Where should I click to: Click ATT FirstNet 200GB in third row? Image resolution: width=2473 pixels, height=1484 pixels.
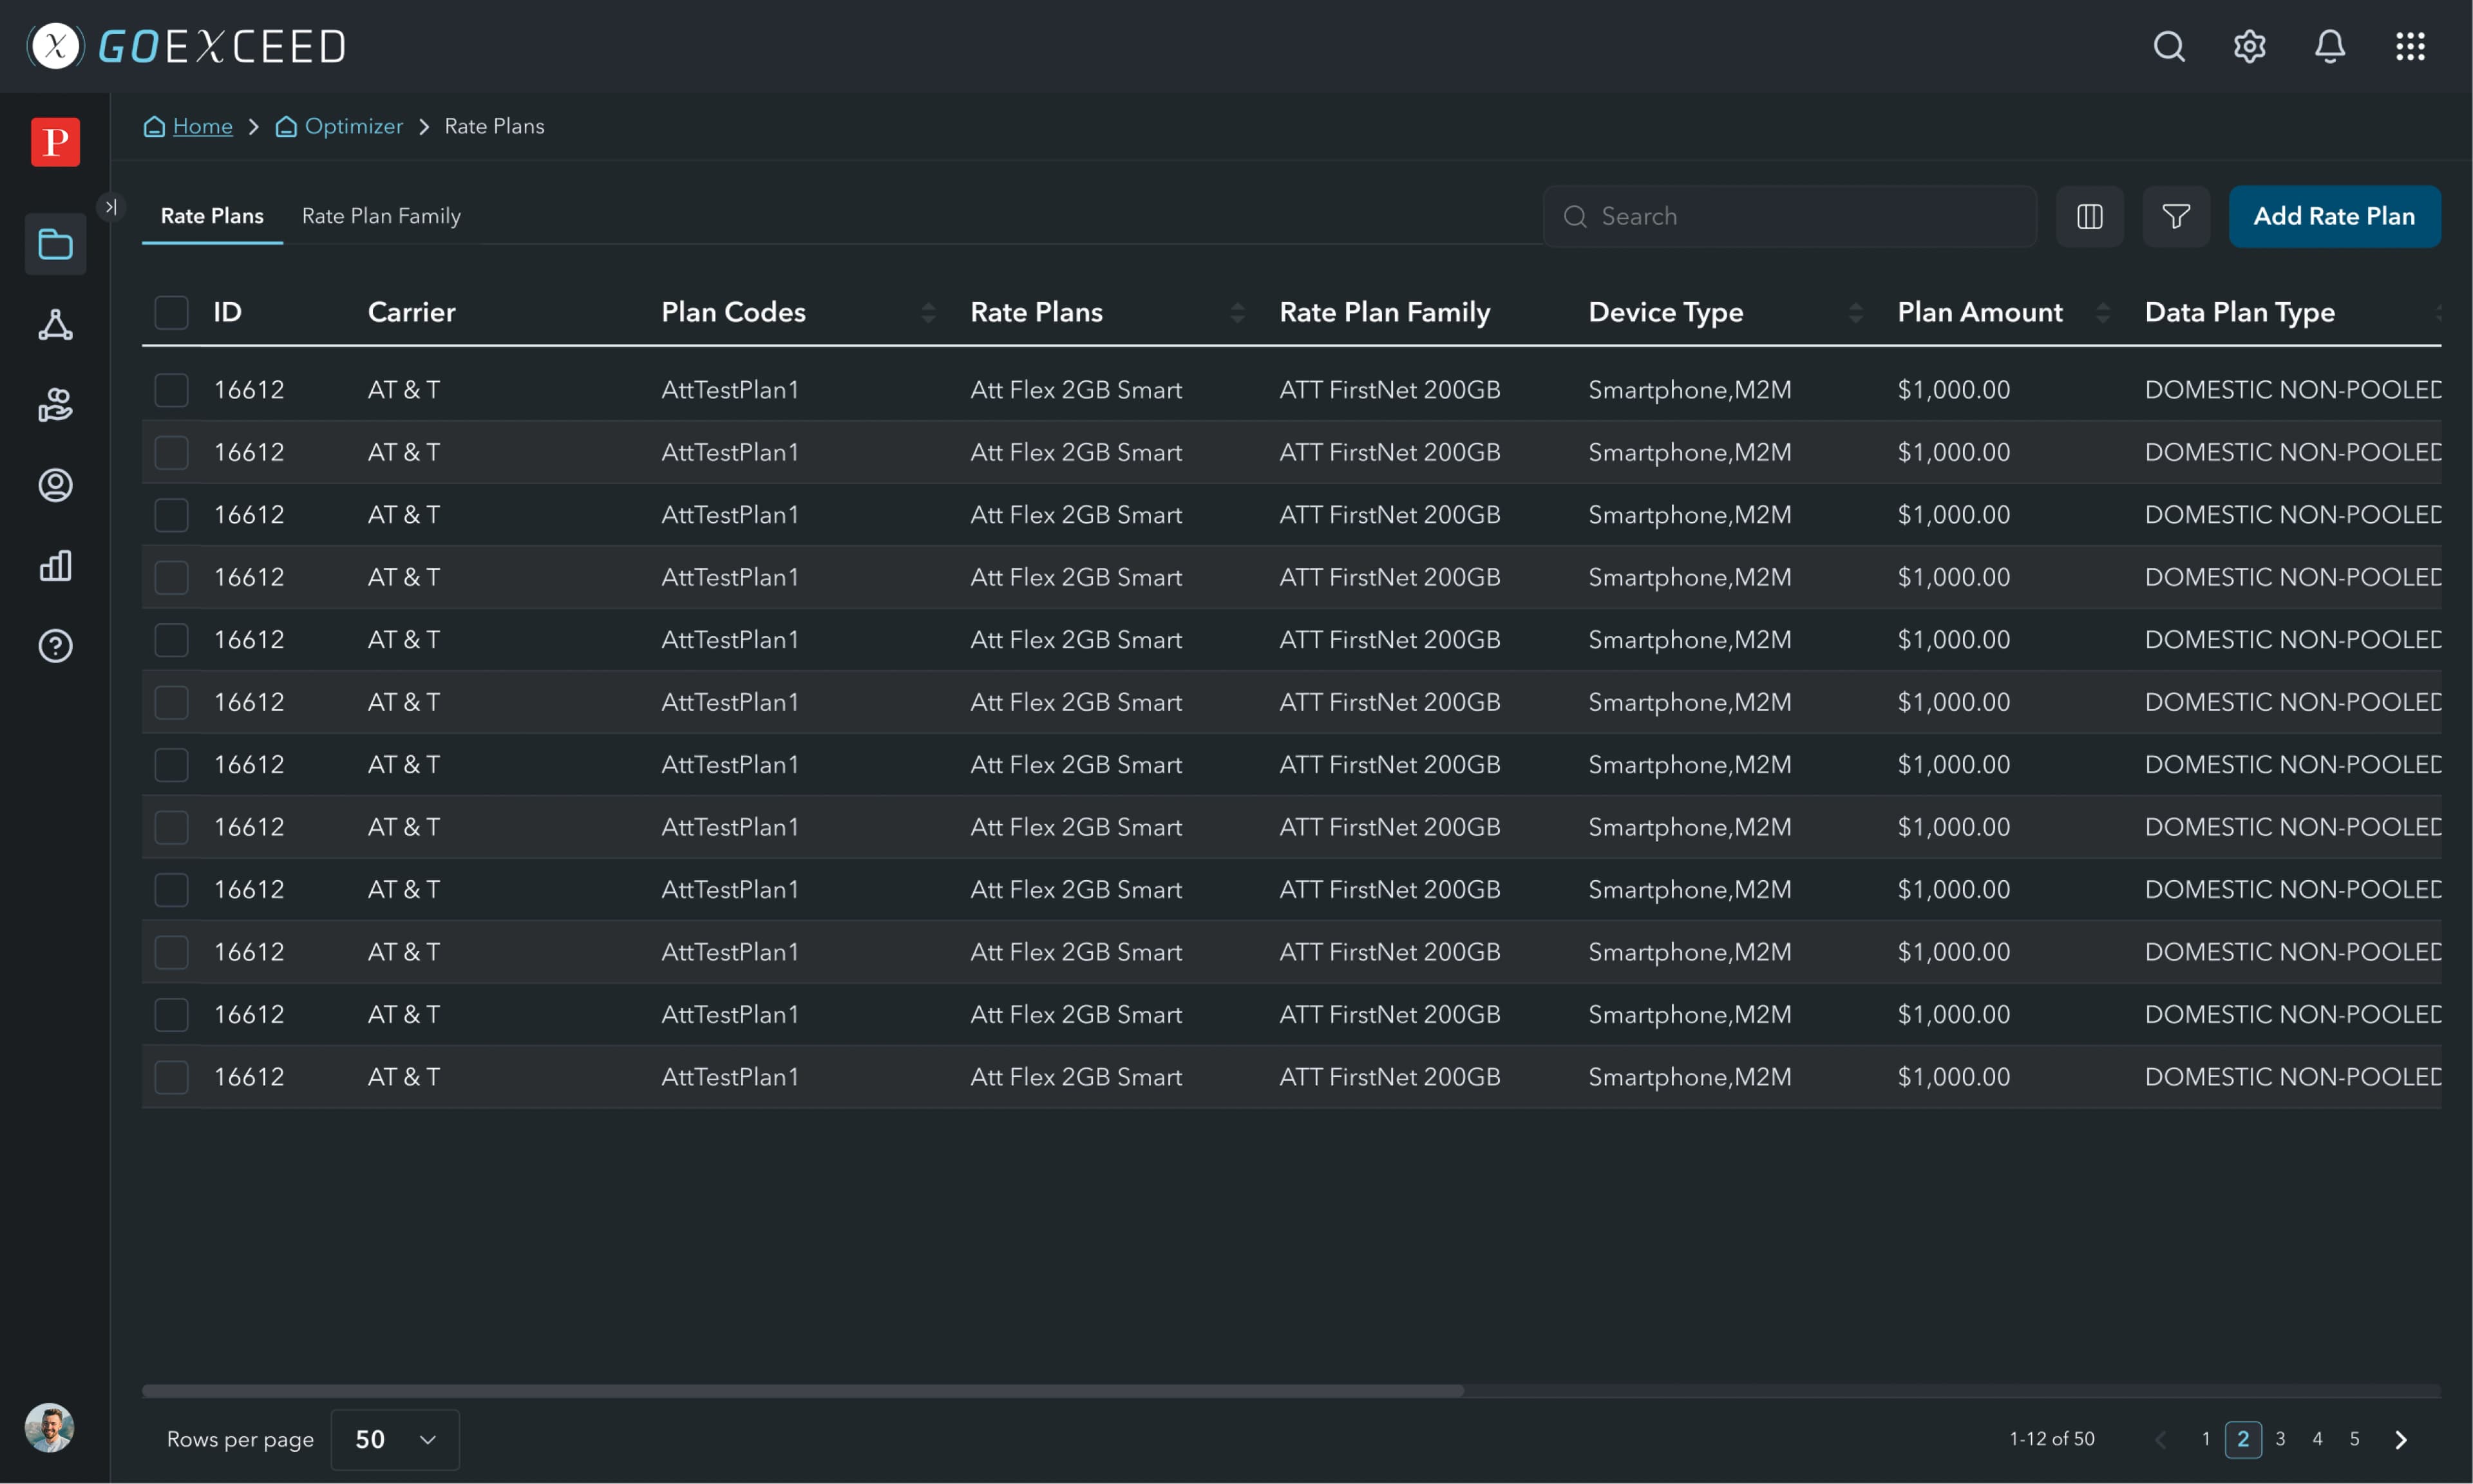[x=1390, y=515]
